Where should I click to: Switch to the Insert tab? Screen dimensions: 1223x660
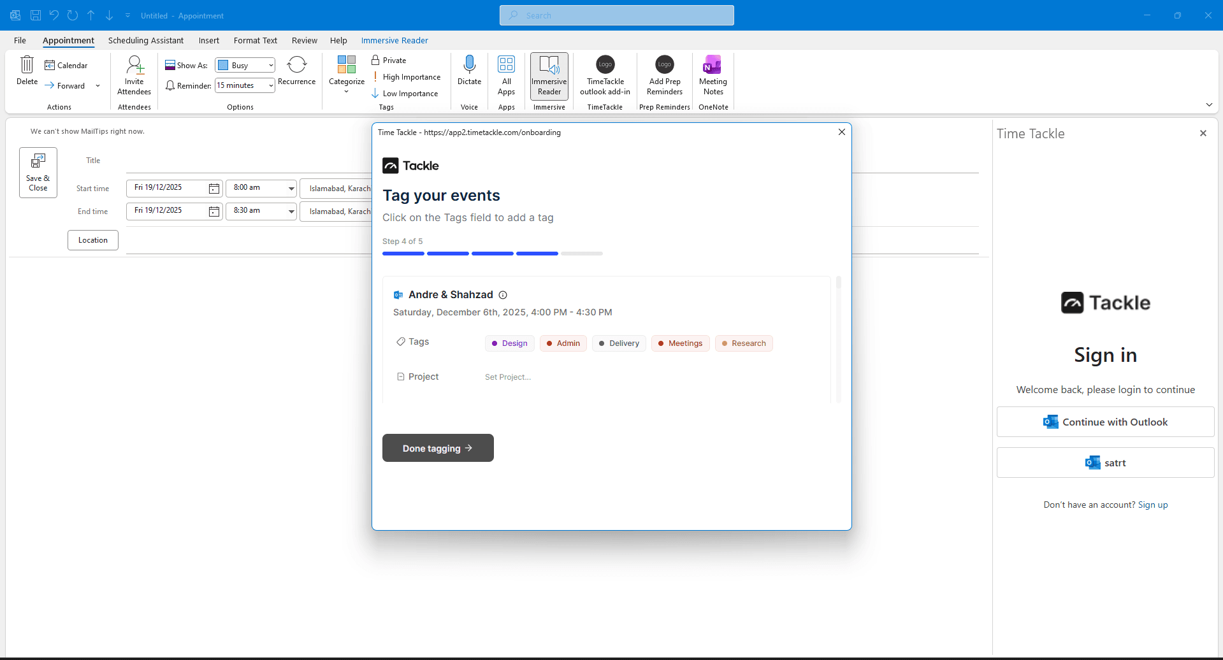pos(209,40)
